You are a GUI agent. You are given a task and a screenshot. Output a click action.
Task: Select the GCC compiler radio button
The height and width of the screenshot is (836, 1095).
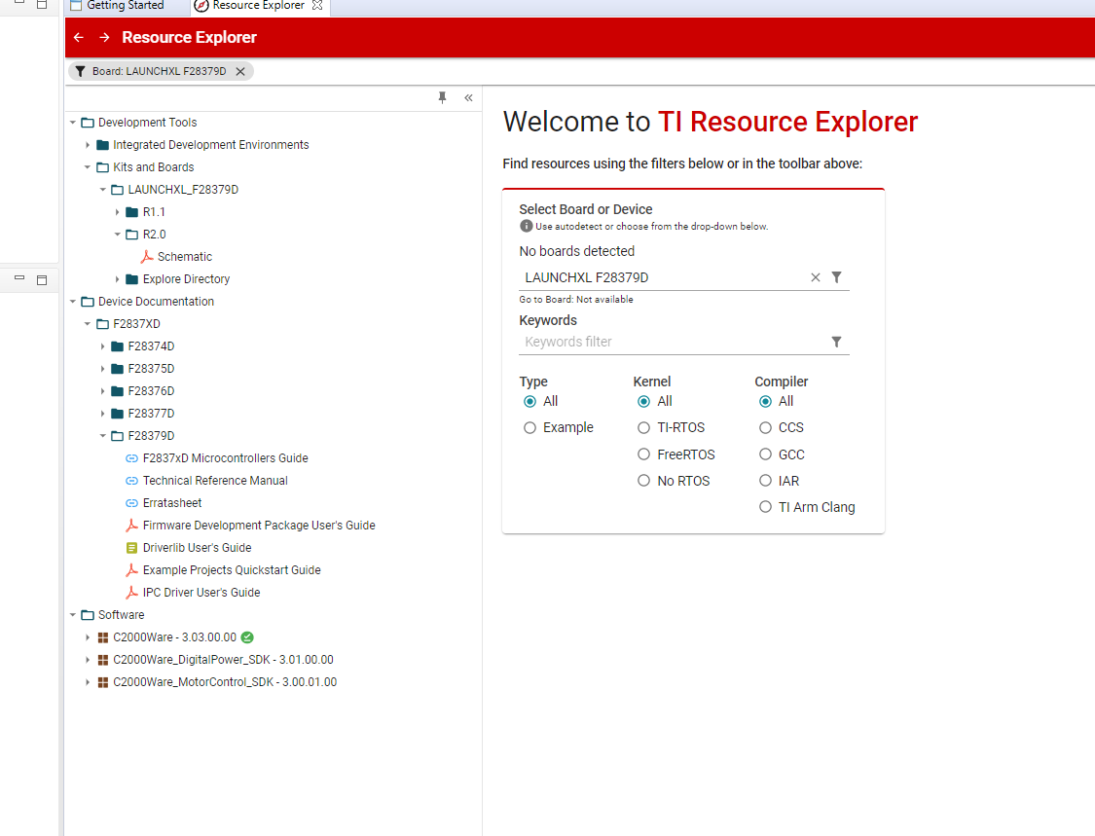[765, 454]
